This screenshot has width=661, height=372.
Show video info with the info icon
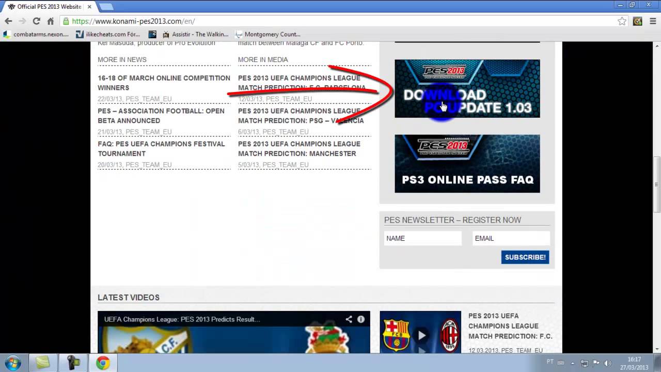click(361, 319)
